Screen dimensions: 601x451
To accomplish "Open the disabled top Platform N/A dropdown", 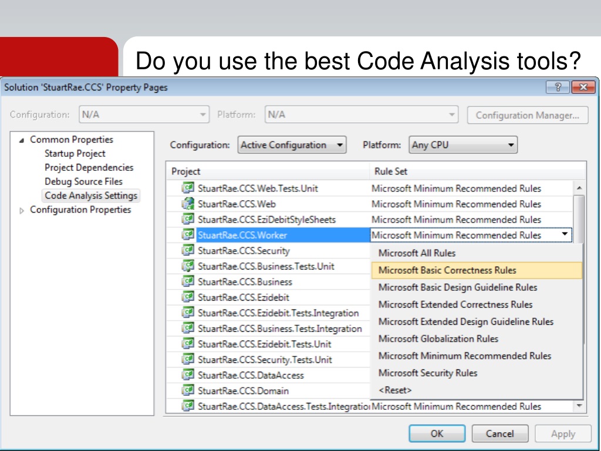I will [x=362, y=115].
